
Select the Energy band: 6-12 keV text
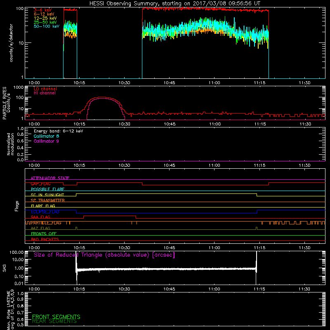59,131
